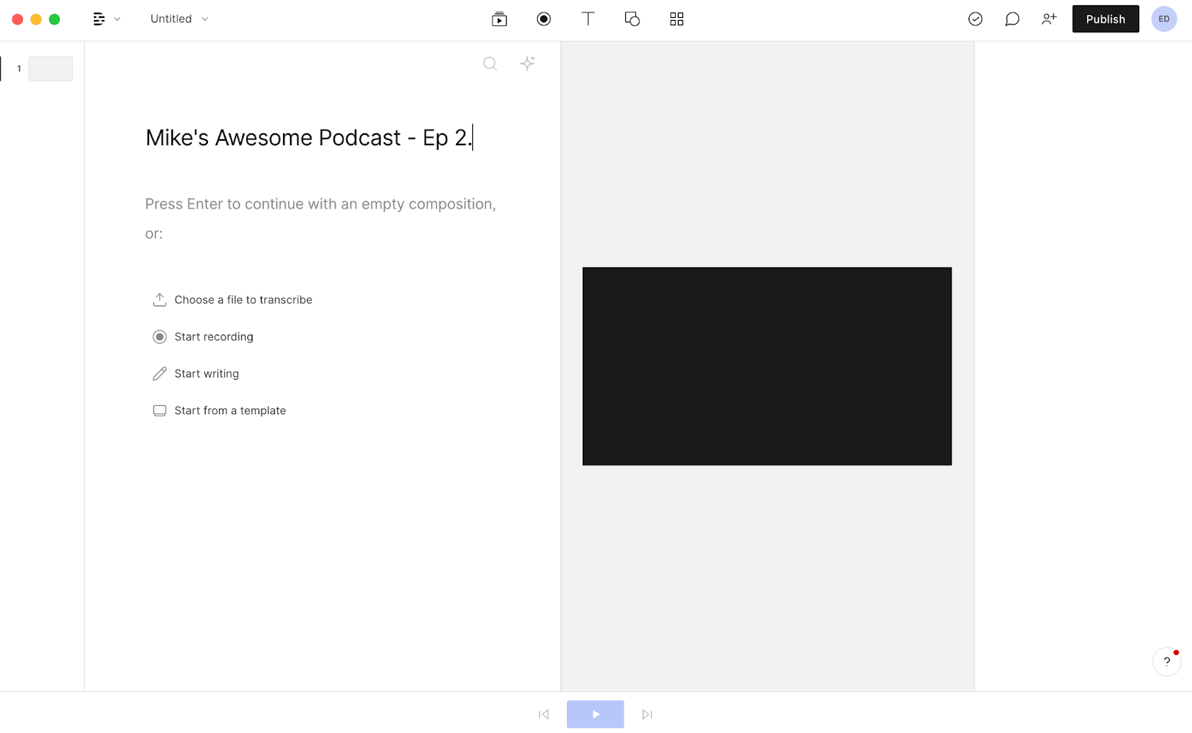Play the composition
The height and width of the screenshot is (733, 1192).
[x=595, y=714]
